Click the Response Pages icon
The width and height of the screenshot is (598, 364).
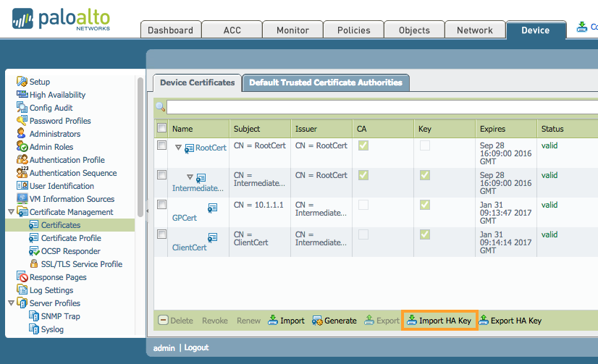click(x=22, y=276)
